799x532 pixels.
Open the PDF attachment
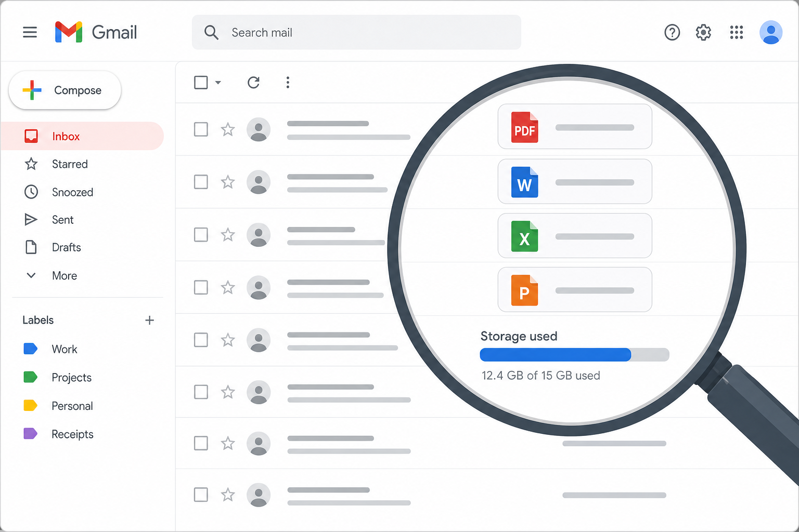[575, 127]
